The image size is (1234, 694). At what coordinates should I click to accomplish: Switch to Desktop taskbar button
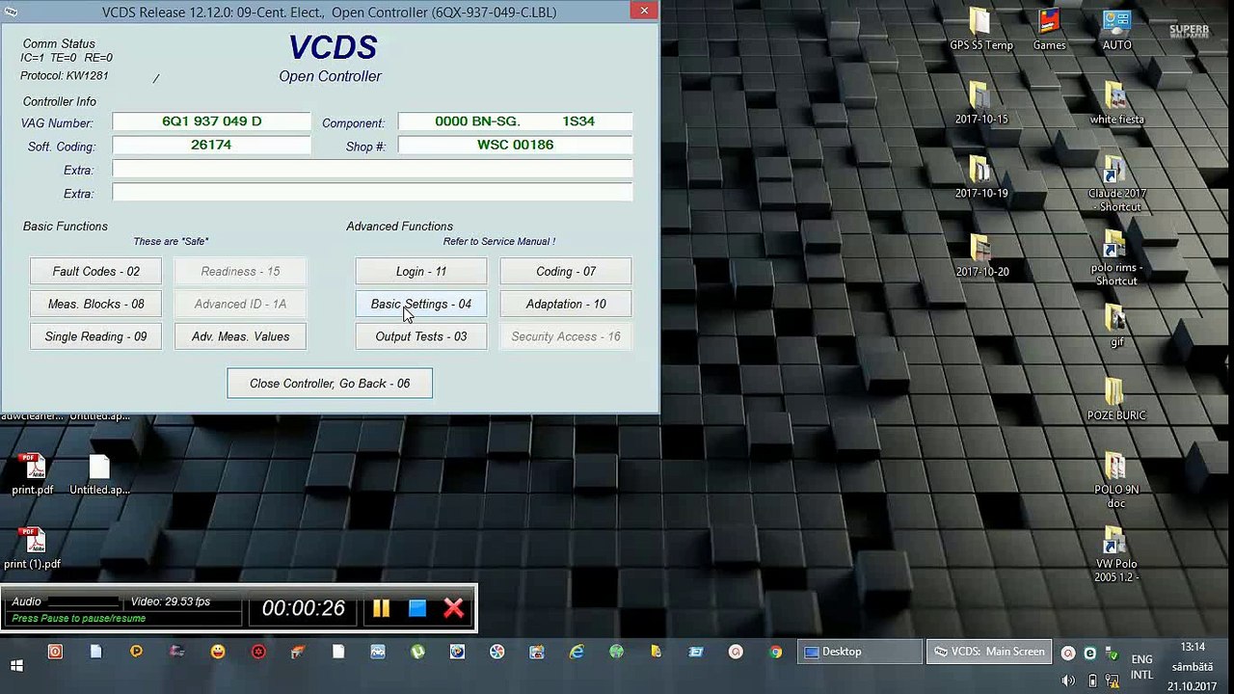(x=860, y=652)
